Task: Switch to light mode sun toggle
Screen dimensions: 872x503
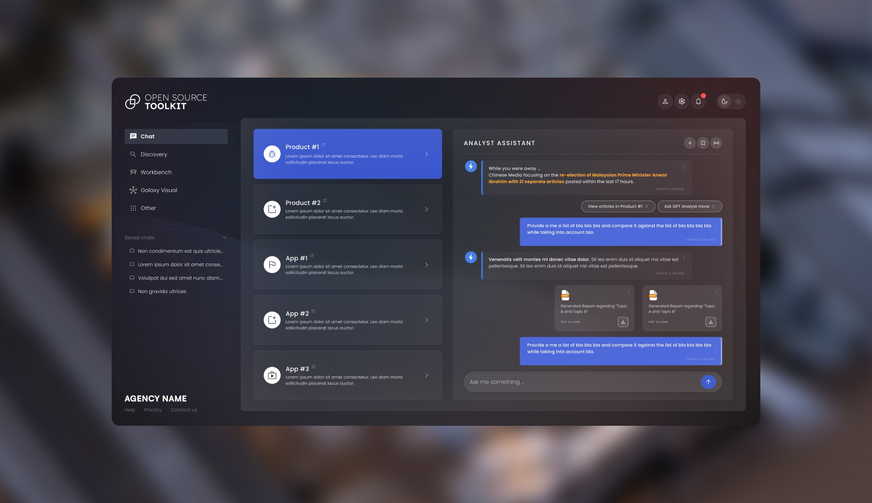Action: [739, 101]
